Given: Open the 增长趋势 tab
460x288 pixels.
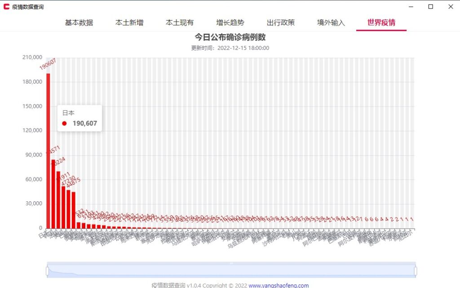Looking at the screenshot, I should point(230,22).
